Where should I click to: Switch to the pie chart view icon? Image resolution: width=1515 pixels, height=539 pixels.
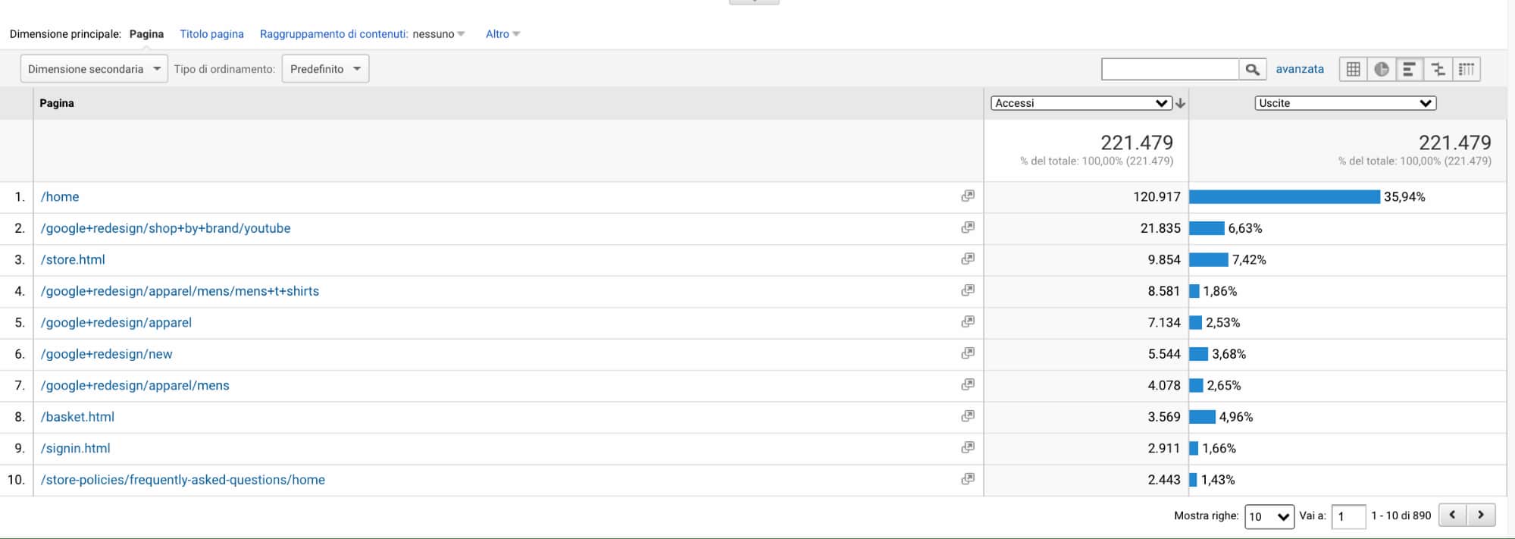click(x=1382, y=69)
